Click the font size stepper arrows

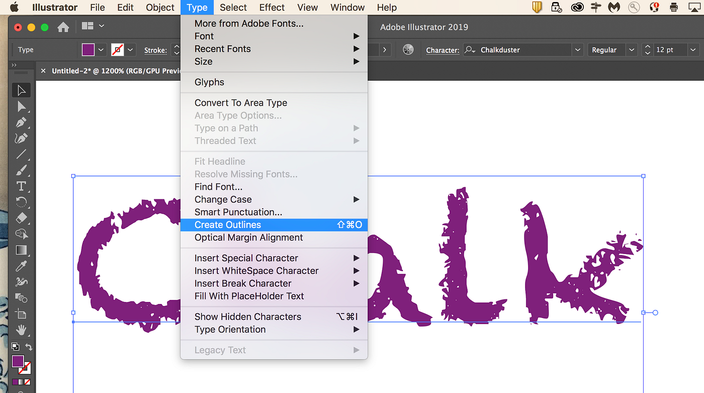[648, 50]
